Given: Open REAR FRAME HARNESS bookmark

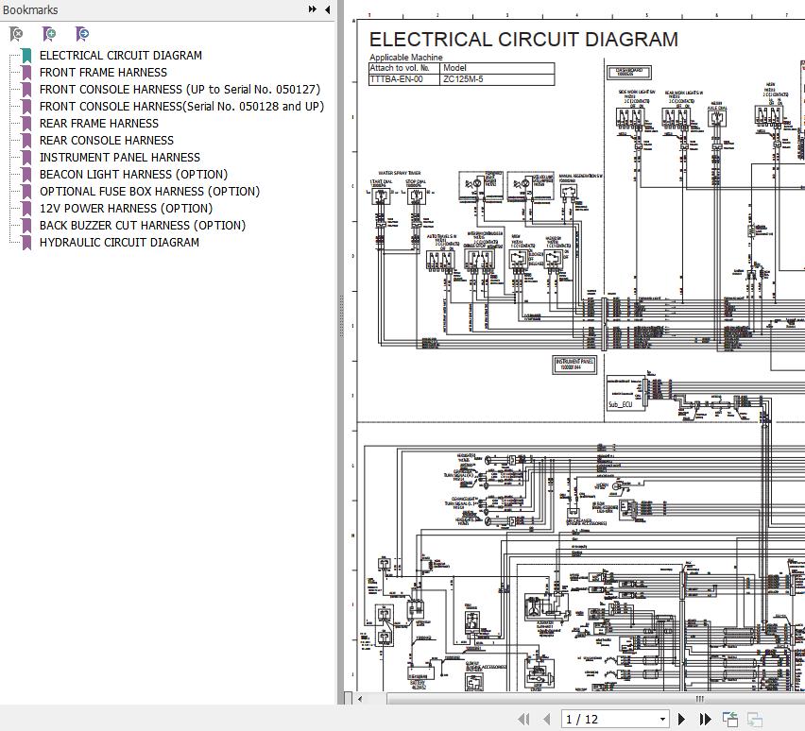Looking at the screenshot, I should pos(99,123).
